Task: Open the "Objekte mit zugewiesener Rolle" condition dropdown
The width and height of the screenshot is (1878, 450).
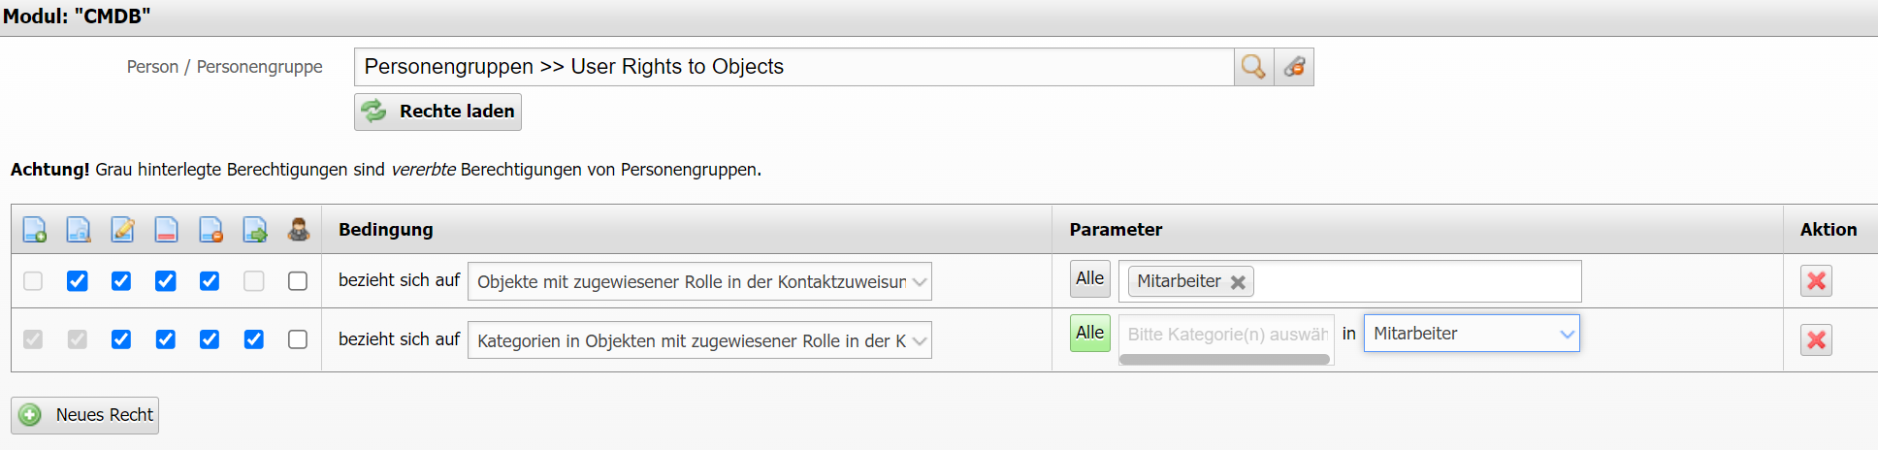Action: 699,282
